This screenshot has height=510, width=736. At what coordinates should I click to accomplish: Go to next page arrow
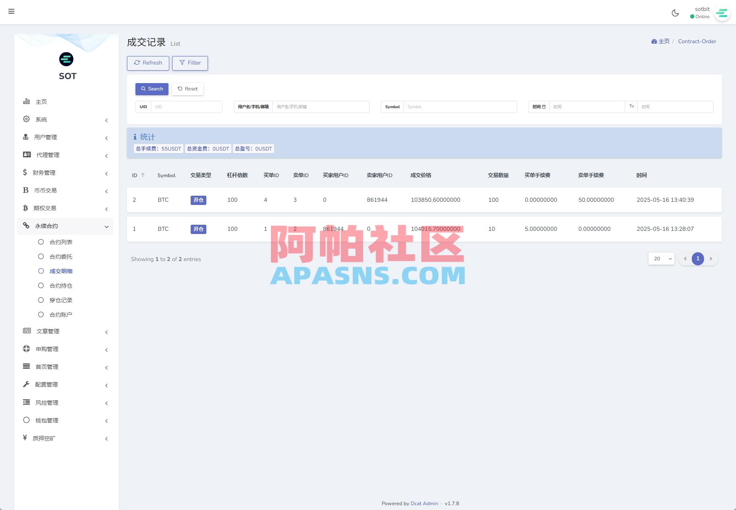(711, 259)
